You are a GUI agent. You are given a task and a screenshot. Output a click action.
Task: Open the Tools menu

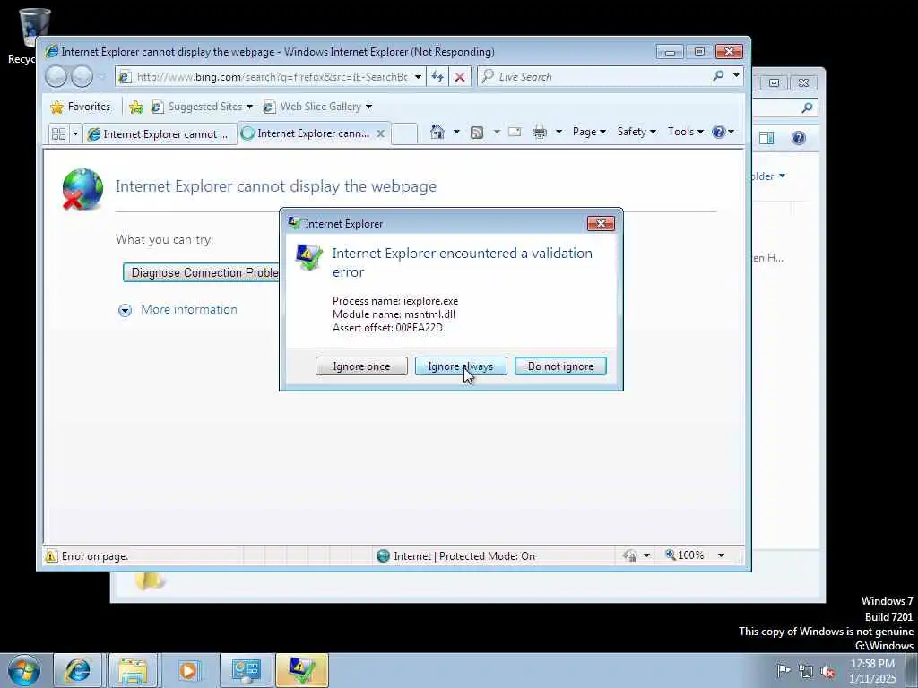coord(686,132)
